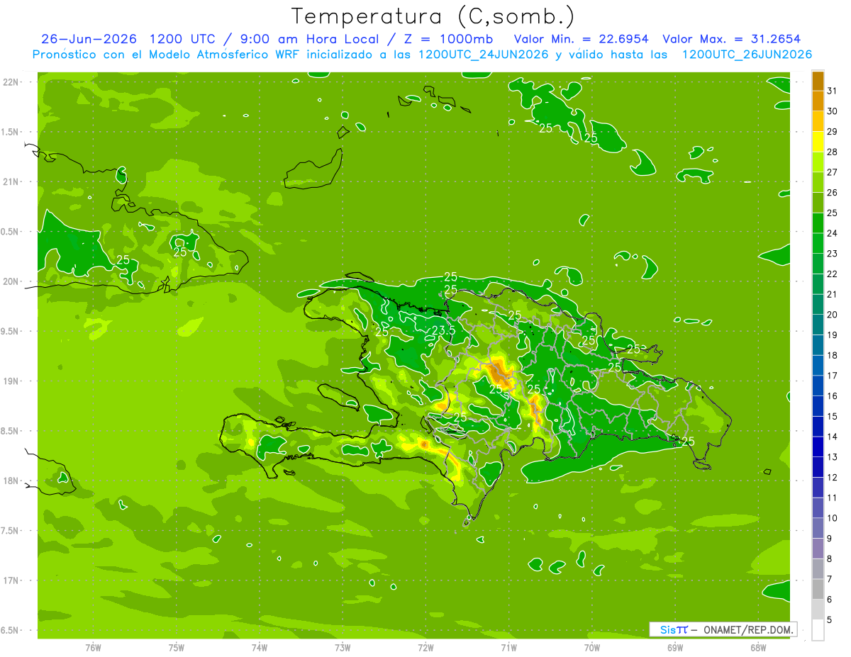Image resolution: width=851 pixels, height=657 pixels.
Task: Select the '24' label on the color legend
Action: coord(832,233)
